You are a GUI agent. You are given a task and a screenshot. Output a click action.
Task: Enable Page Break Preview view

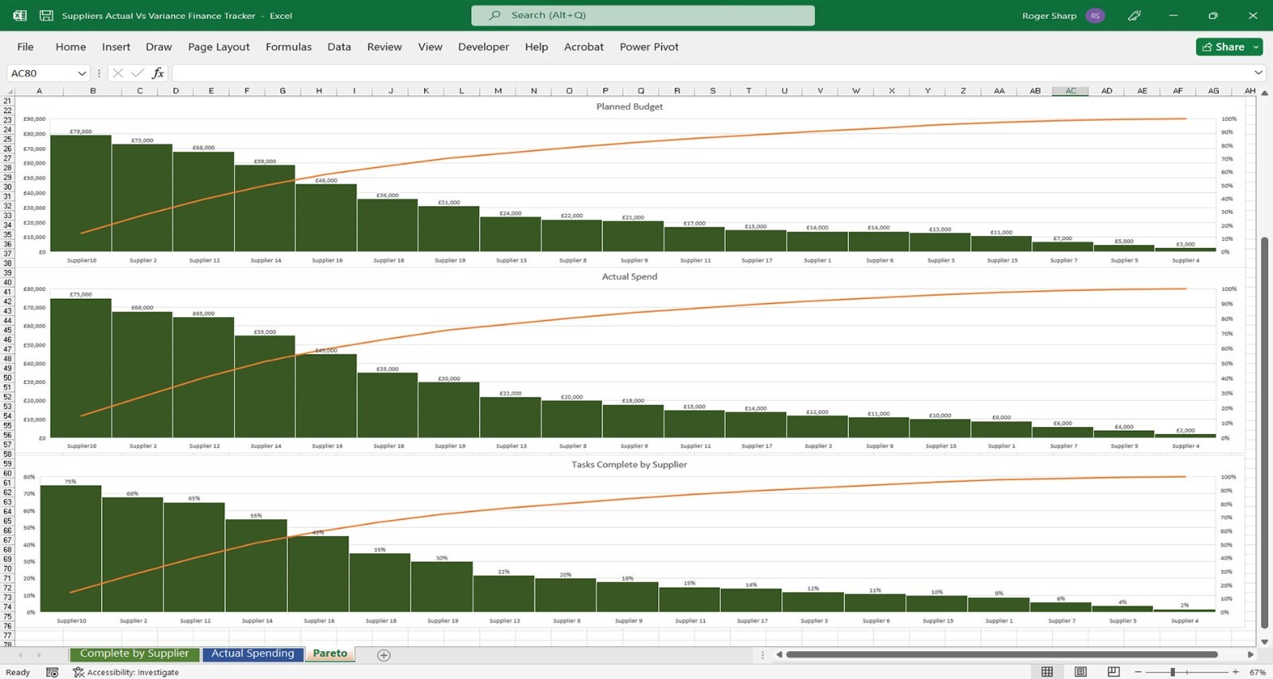[1113, 672]
